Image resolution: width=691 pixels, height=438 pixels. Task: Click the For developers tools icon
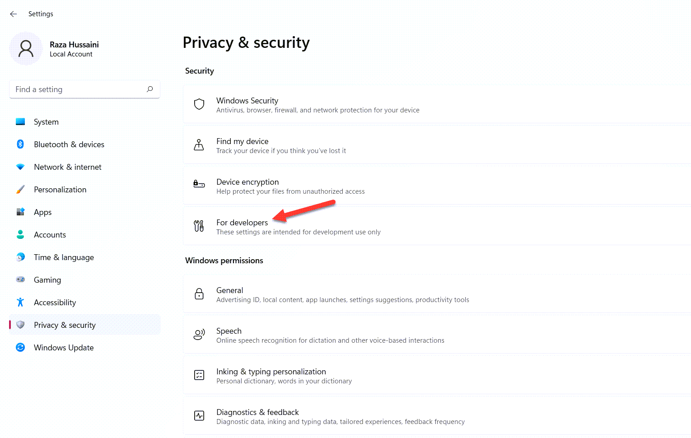(199, 226)
